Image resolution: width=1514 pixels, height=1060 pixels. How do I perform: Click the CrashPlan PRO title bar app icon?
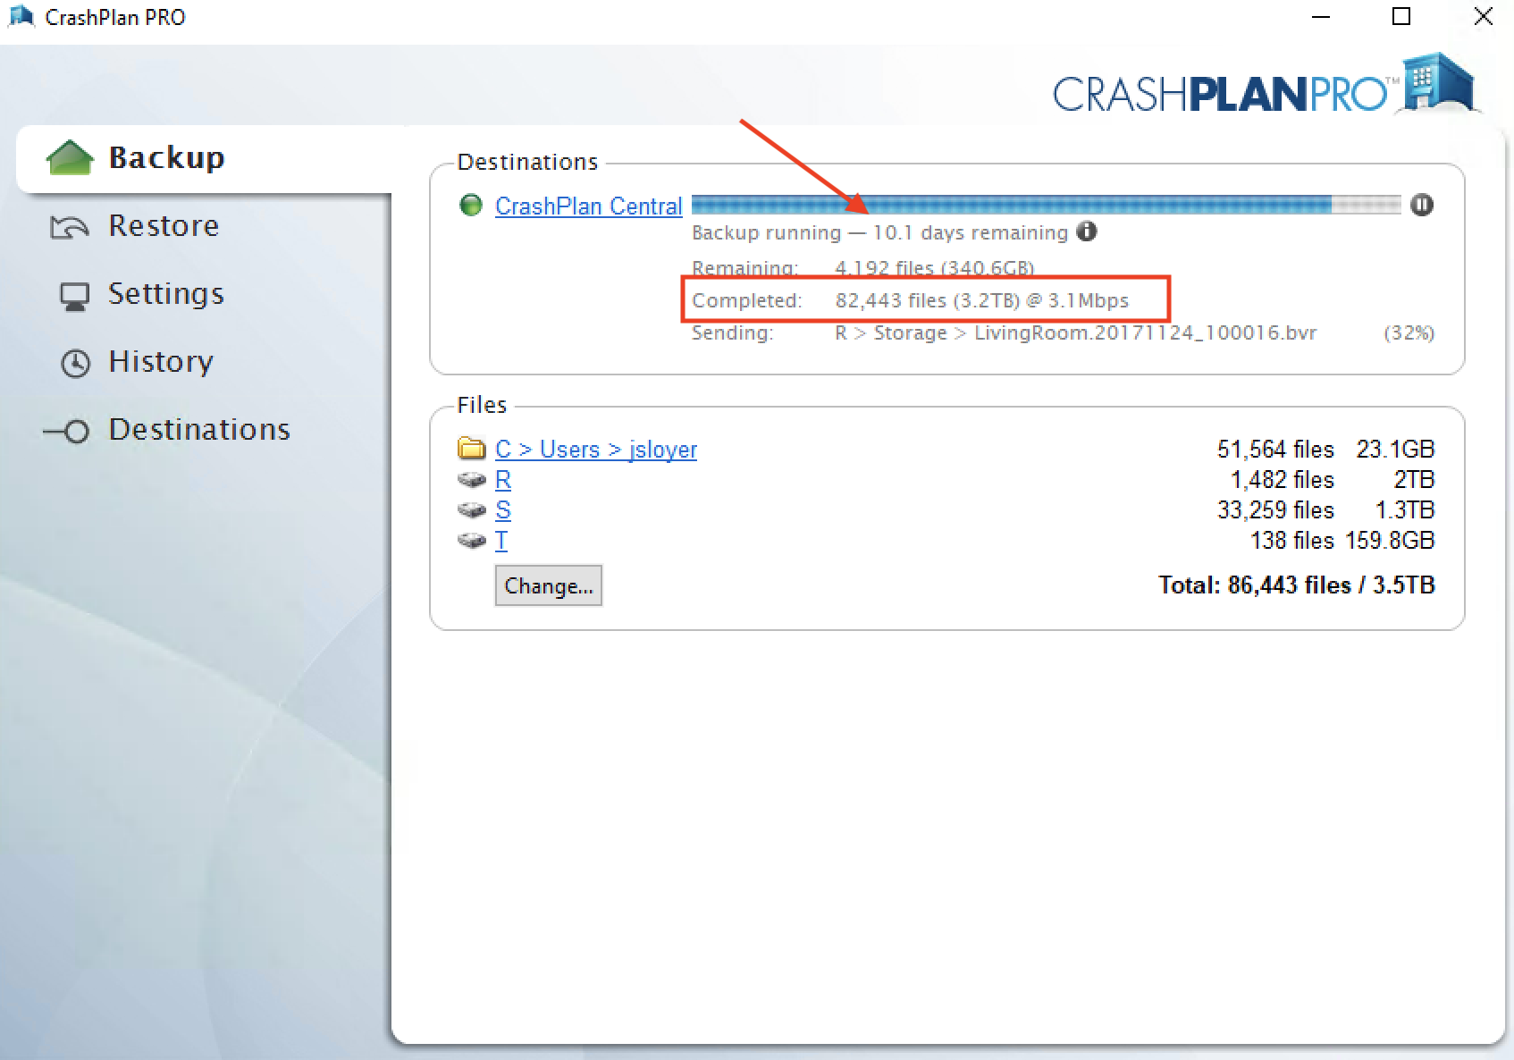(21, 17)
